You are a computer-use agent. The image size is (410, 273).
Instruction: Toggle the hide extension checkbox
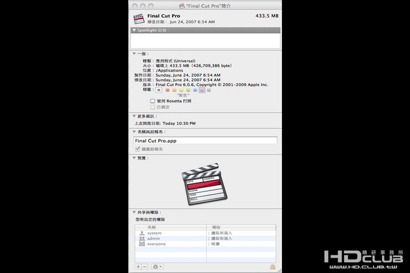137,149
